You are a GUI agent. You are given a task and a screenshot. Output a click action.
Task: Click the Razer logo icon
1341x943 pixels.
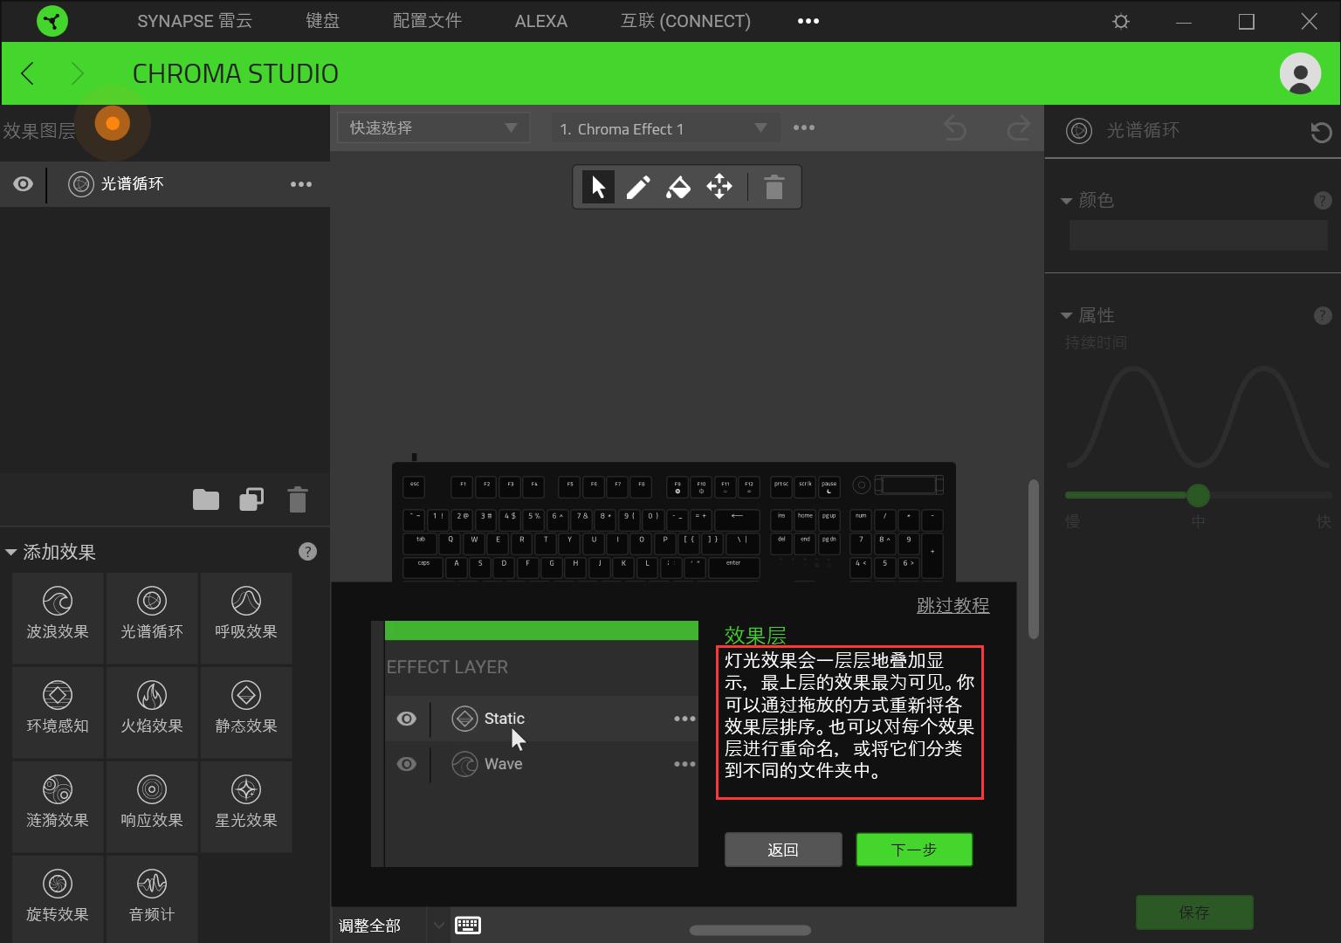(x=52, y=21)
